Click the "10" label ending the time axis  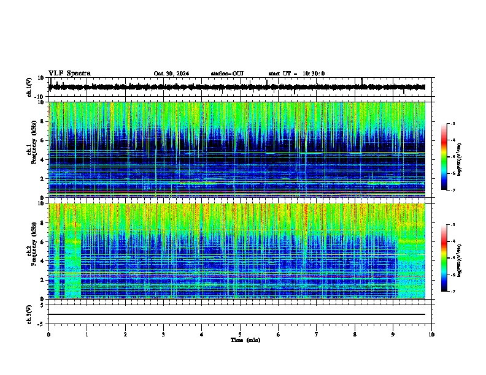point(431,335)
